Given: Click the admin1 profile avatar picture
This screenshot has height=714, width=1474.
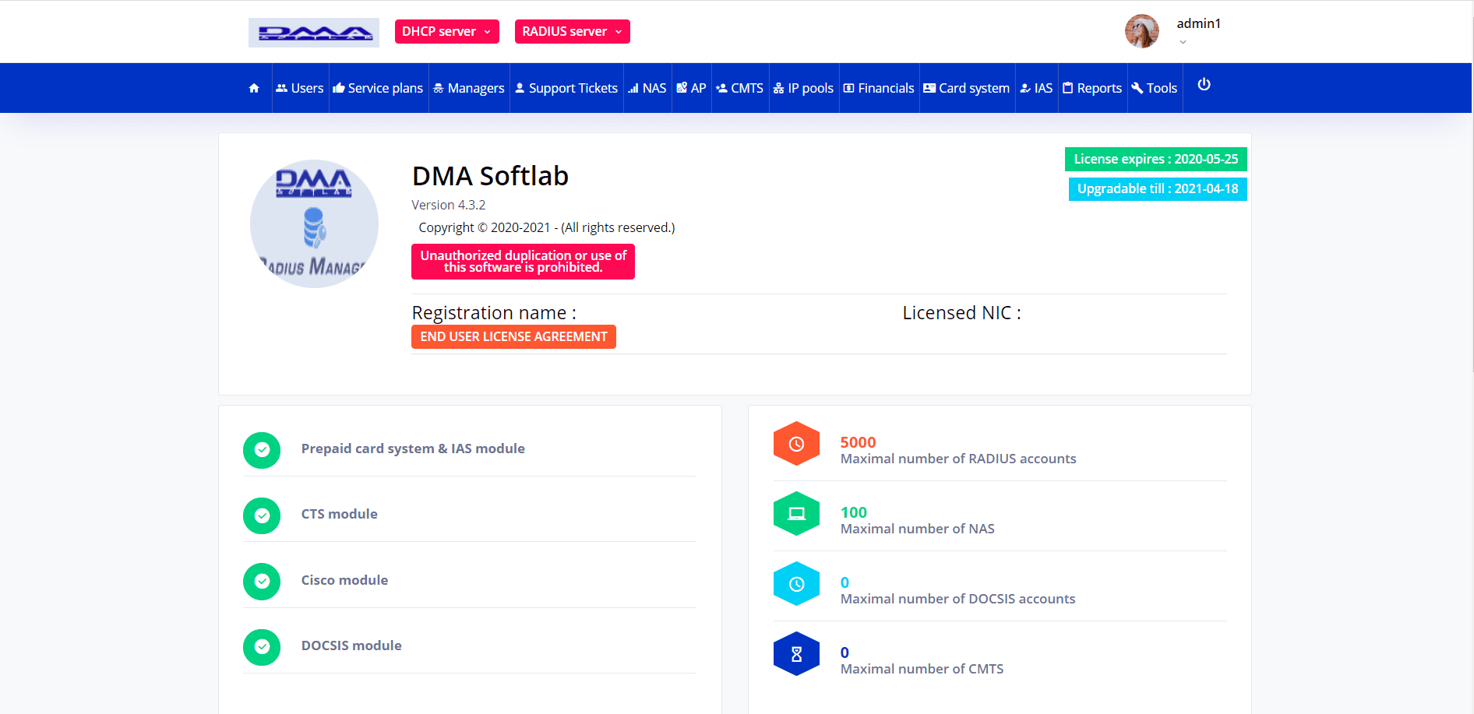Looking at the screenshot, I should point(1141,31).
